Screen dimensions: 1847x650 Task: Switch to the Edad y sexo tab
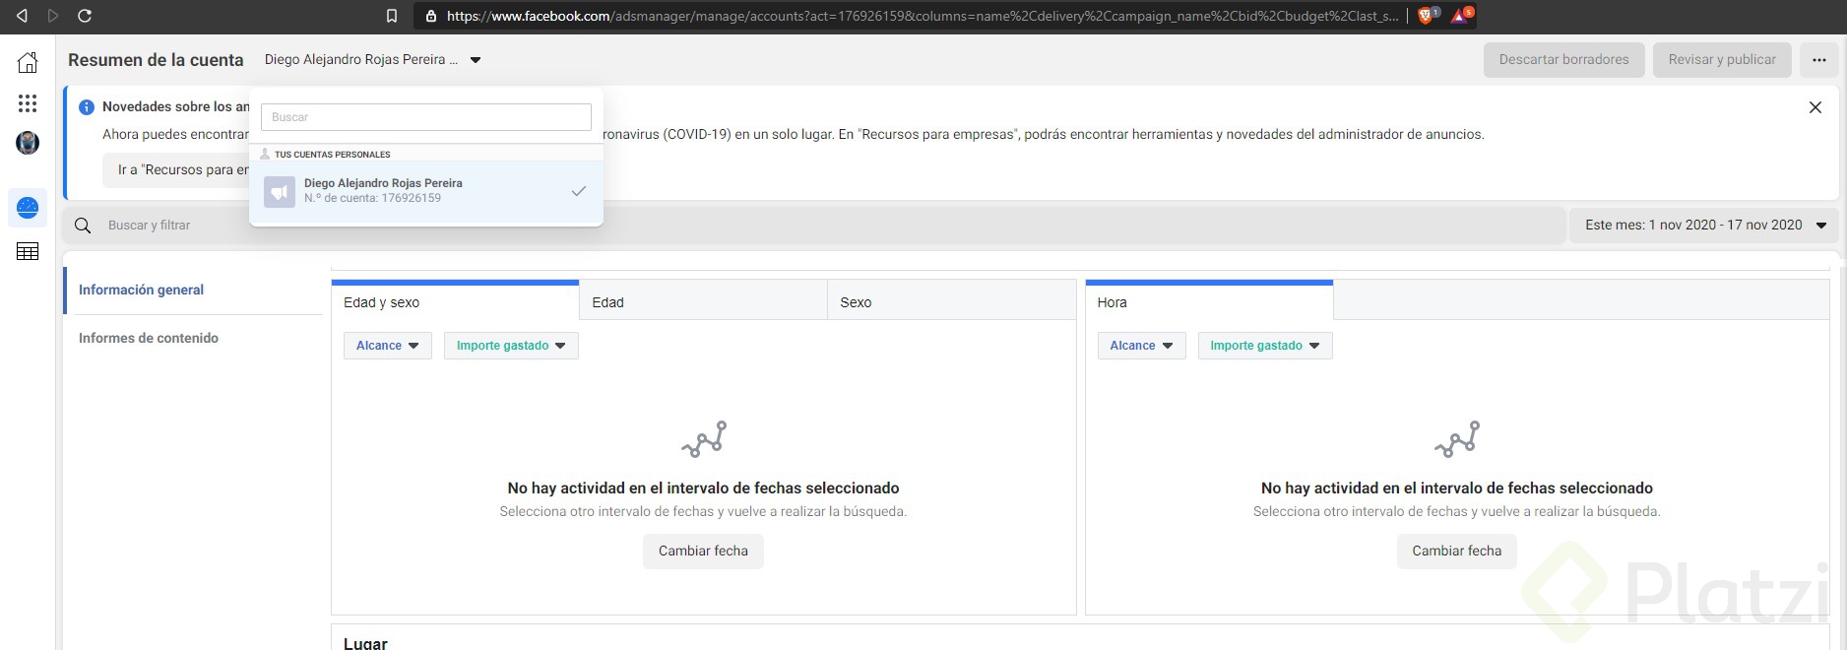(x=455, y=301)
